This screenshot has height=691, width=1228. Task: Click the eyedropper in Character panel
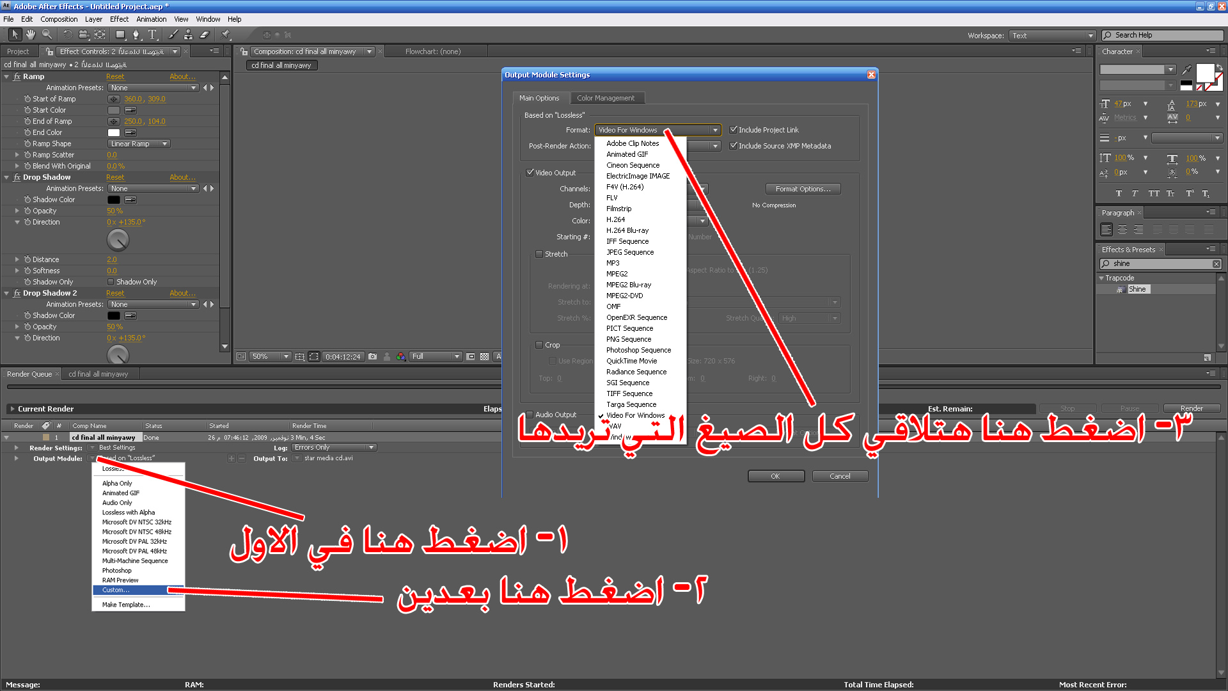[x=1187, y=69]
